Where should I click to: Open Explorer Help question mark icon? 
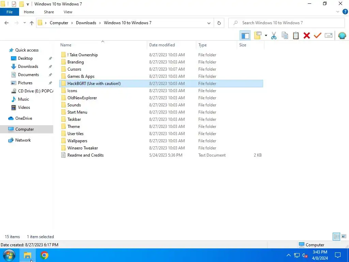(345, 12)
